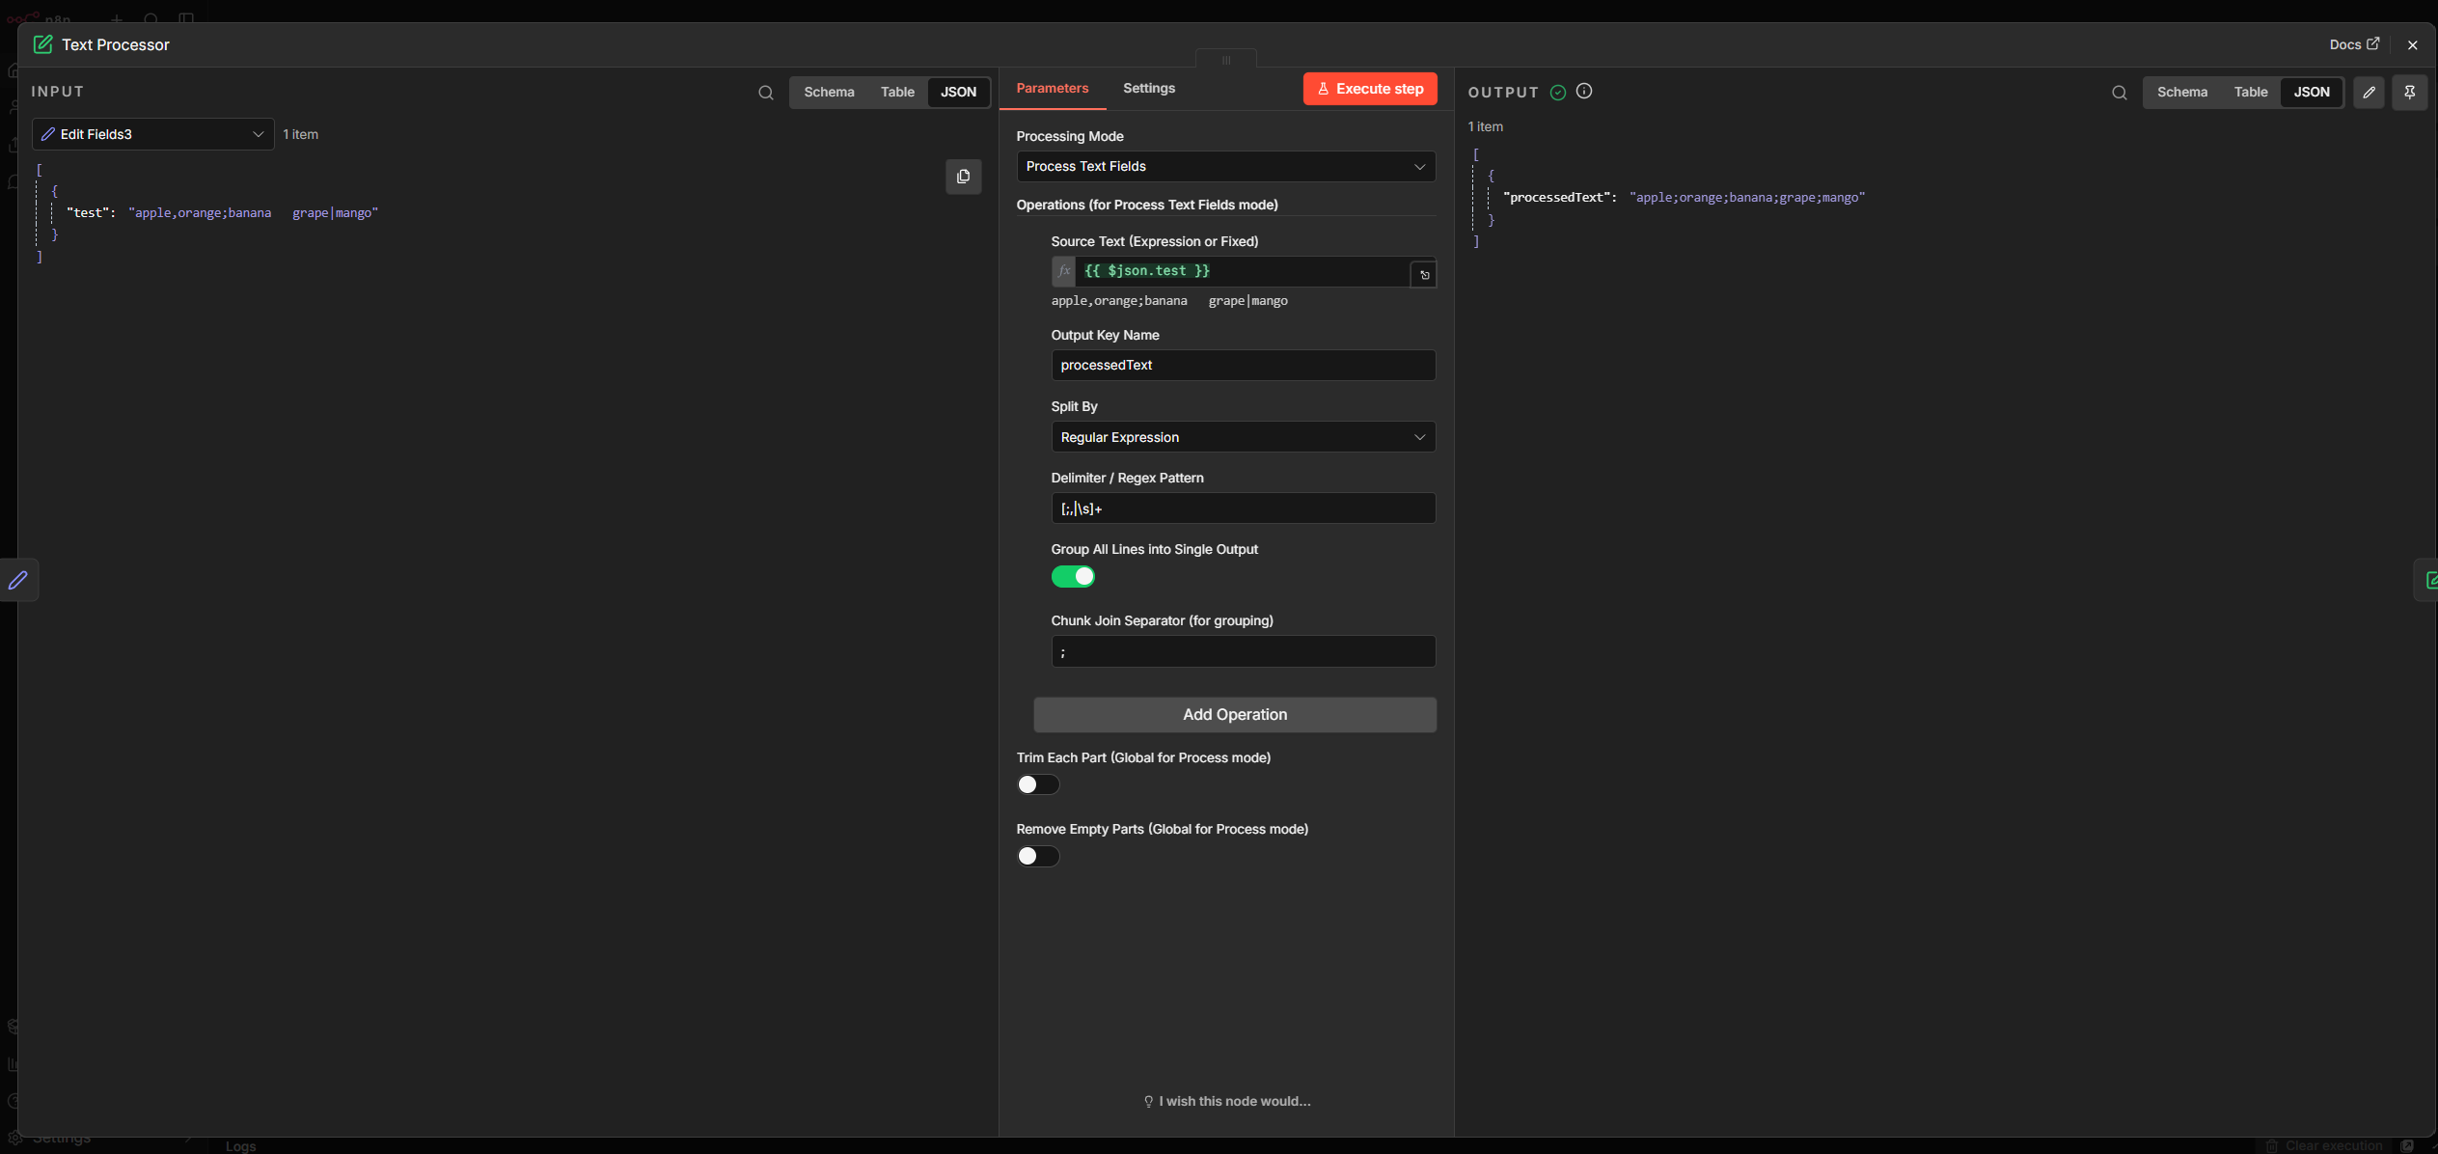Enable the Trim Each Part toggle
The width and height of the screenshot is (2438, 1154).
click(x=1038, y=785)
